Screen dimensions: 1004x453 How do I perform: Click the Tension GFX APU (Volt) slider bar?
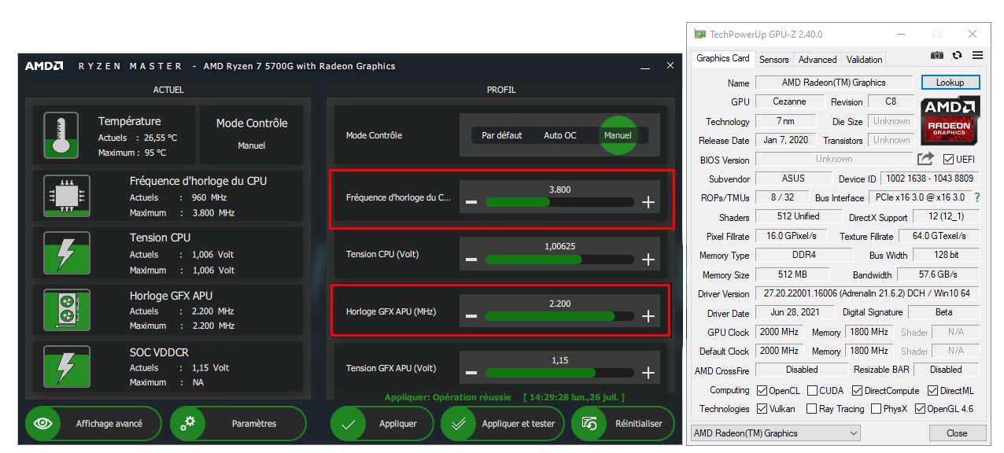pyautogui.click(x=559, y=373)
